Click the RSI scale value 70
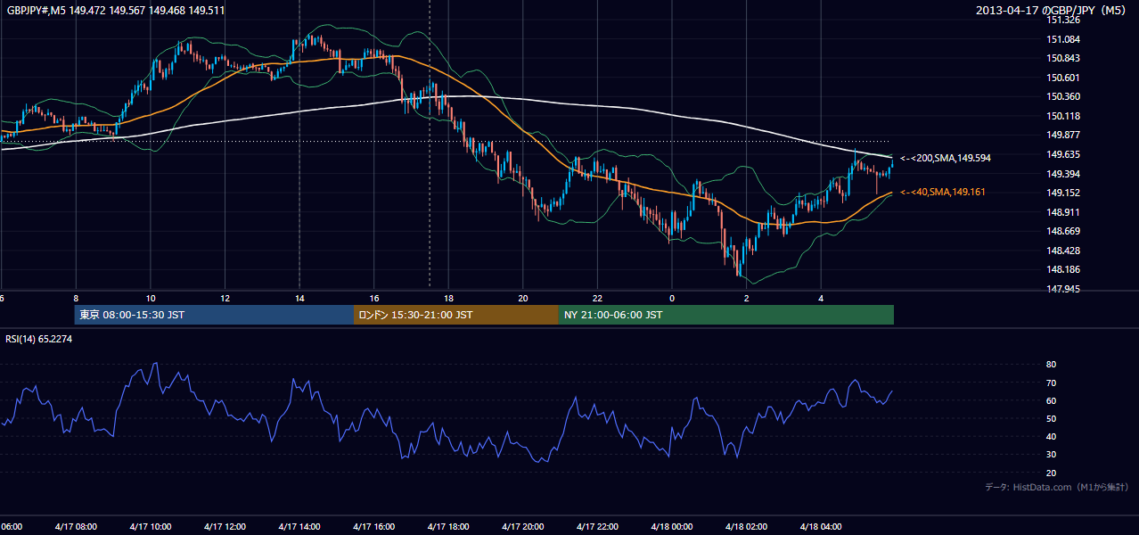The image size is (1139, 535). (x=1052, y=383)
